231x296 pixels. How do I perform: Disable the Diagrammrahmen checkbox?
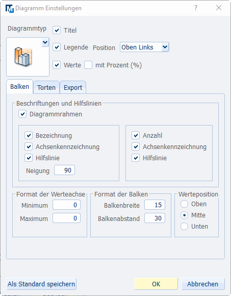(22, 114)
